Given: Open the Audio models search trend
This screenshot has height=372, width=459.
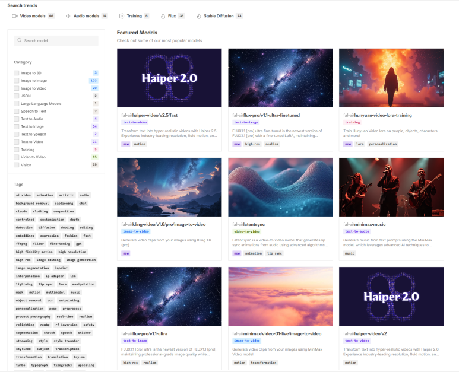Looking at the screenshot, I should [86, 16].
